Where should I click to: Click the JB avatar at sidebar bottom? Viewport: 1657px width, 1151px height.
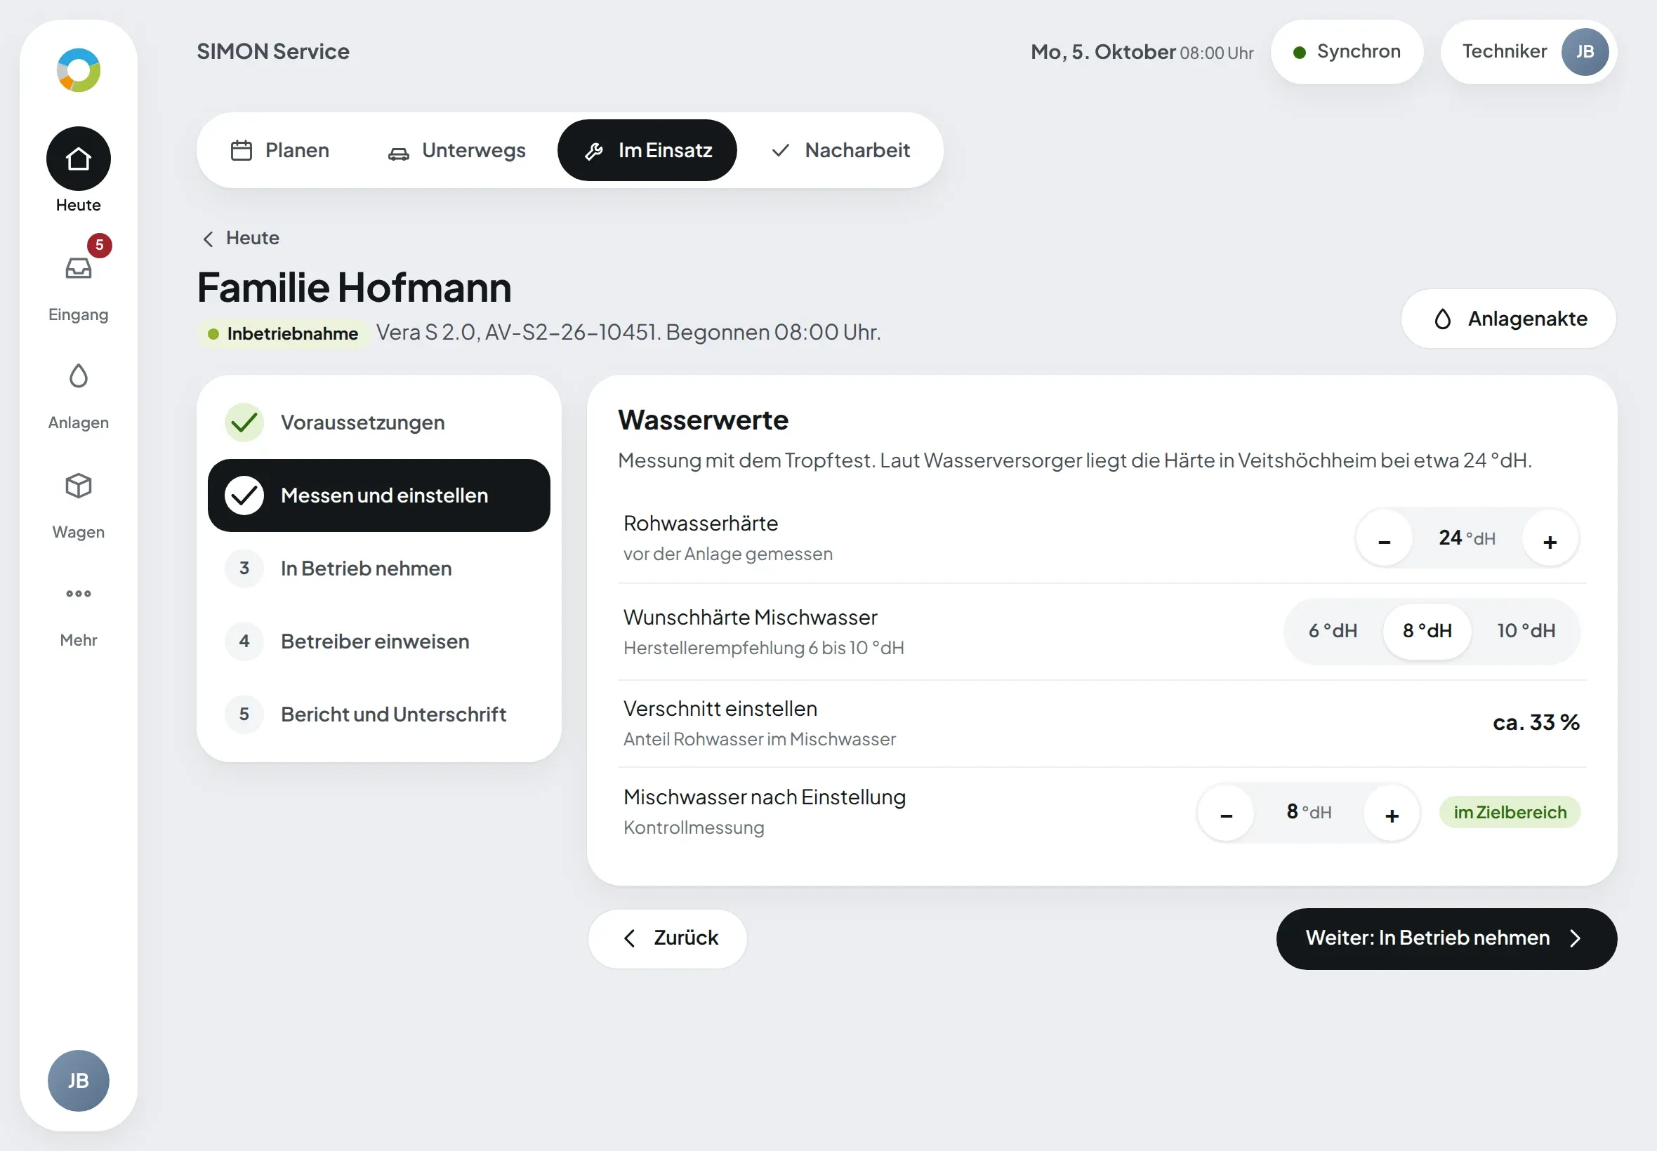click(78, 1080)
